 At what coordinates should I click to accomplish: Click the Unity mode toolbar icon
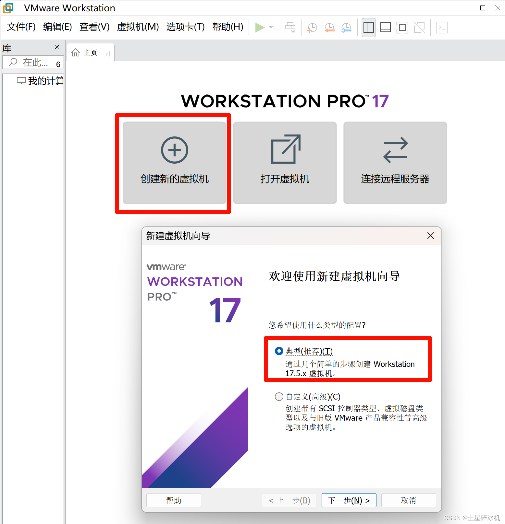(420, 28)
